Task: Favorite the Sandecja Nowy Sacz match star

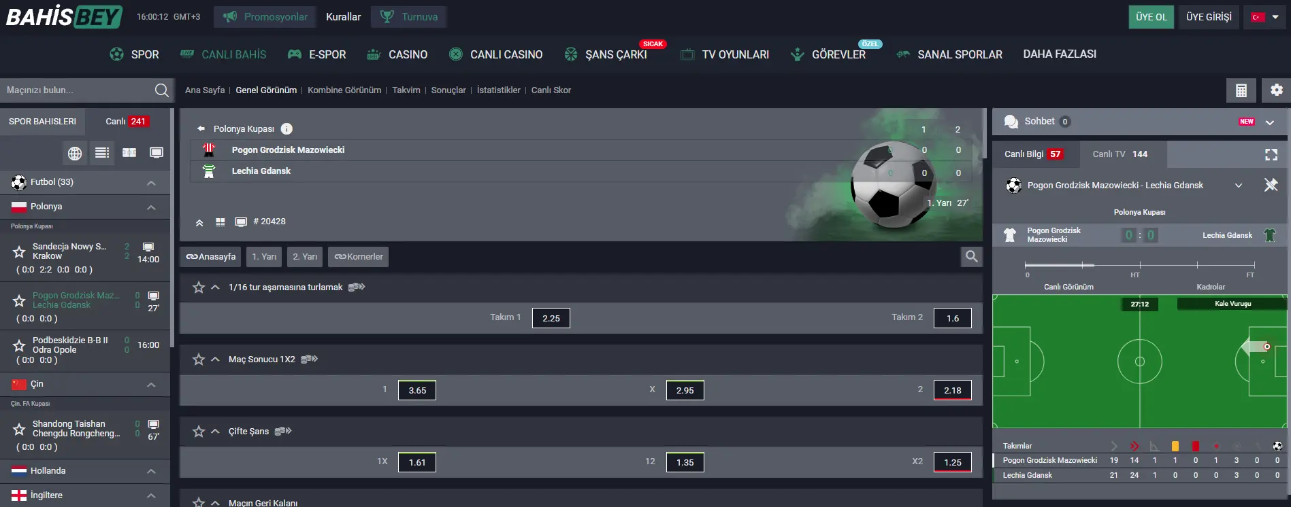Action: point(19,251)
